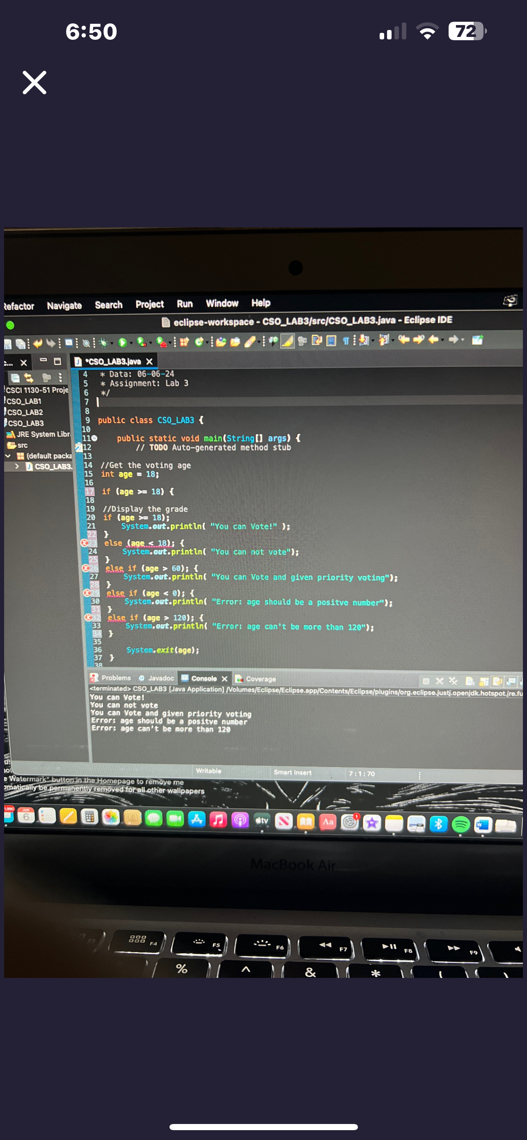Open the Refactor menu
527x1140 pixels.
coord(19,306)
